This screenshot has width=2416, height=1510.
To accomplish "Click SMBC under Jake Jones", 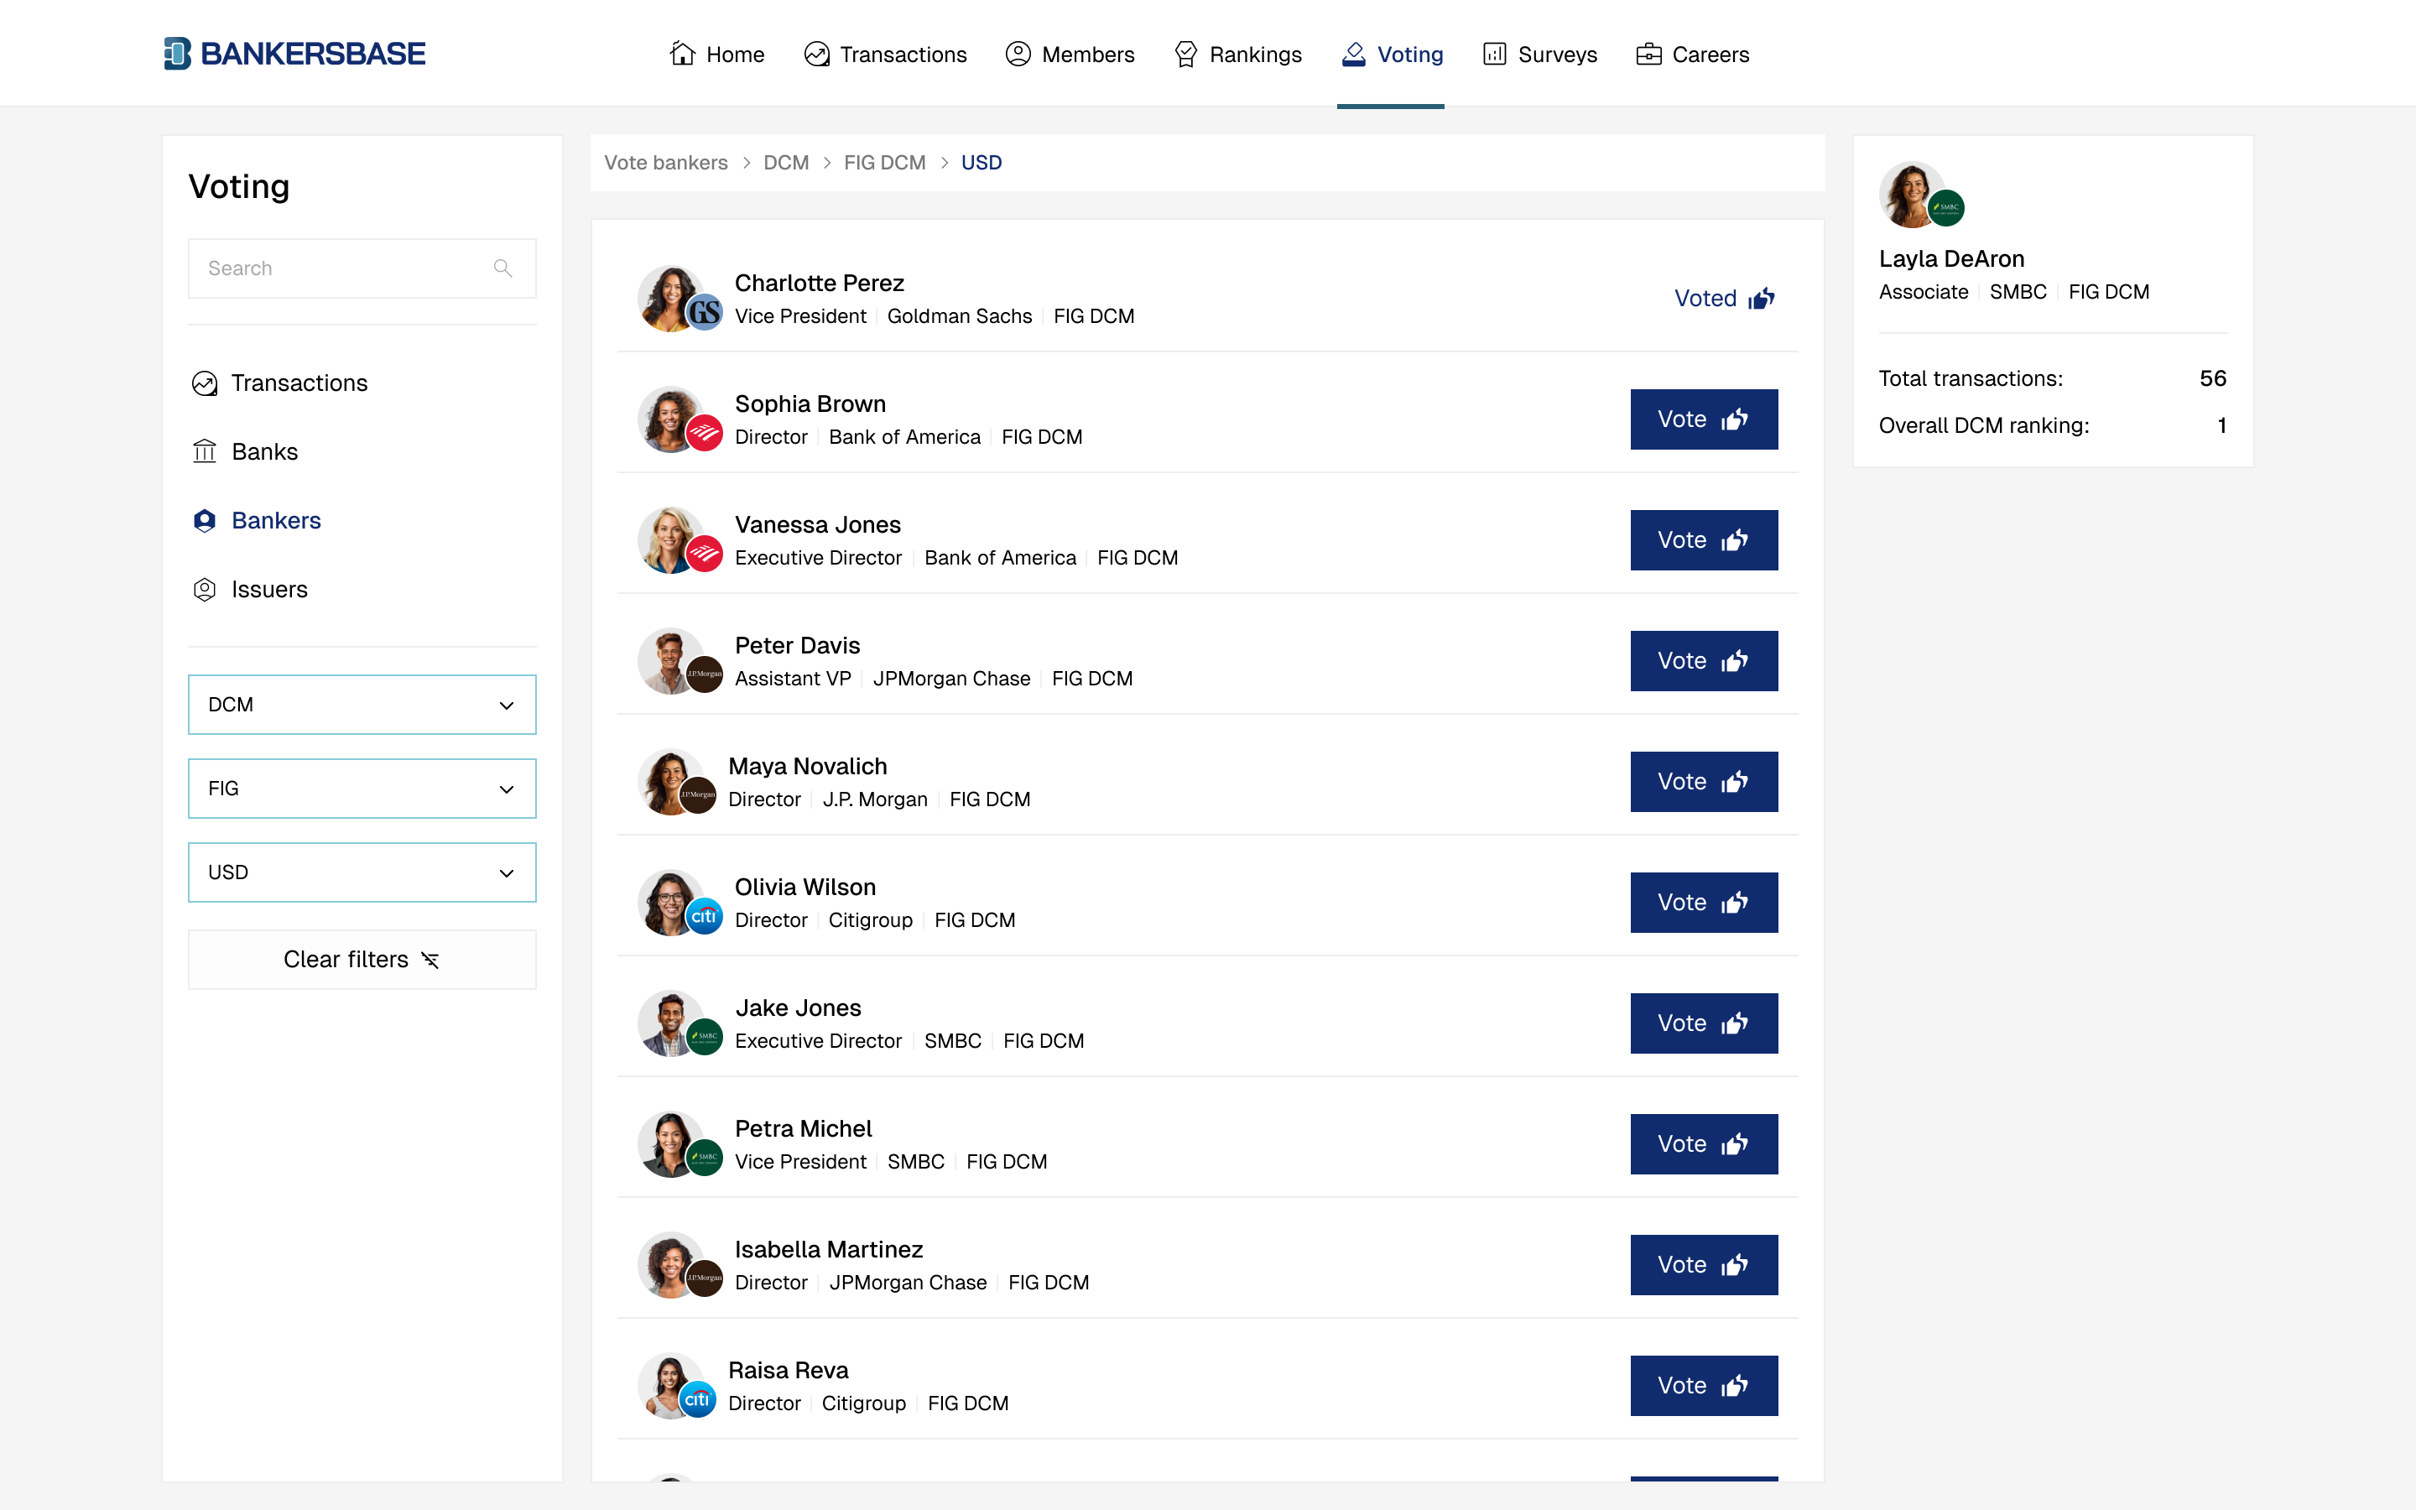I will tap(952, 1040).
